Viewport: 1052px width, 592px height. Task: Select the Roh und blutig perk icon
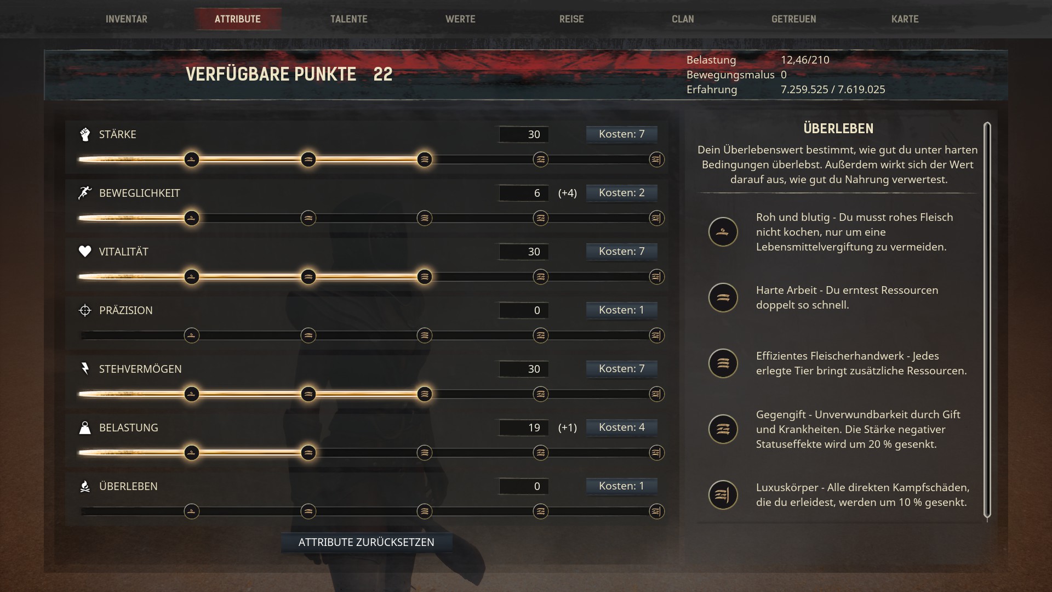coord(723,232)
